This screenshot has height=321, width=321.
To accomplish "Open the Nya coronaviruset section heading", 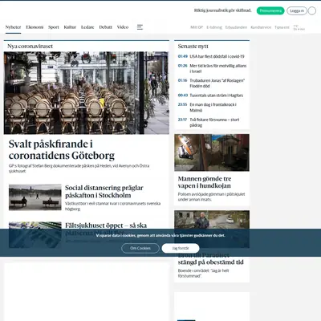I will click(x=30, y=46).
